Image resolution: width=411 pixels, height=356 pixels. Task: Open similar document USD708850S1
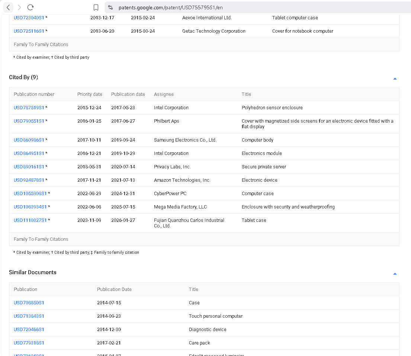tap(29, 303)
